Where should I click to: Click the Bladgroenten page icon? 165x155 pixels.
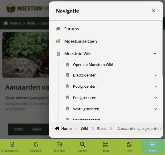coord(68,75)
